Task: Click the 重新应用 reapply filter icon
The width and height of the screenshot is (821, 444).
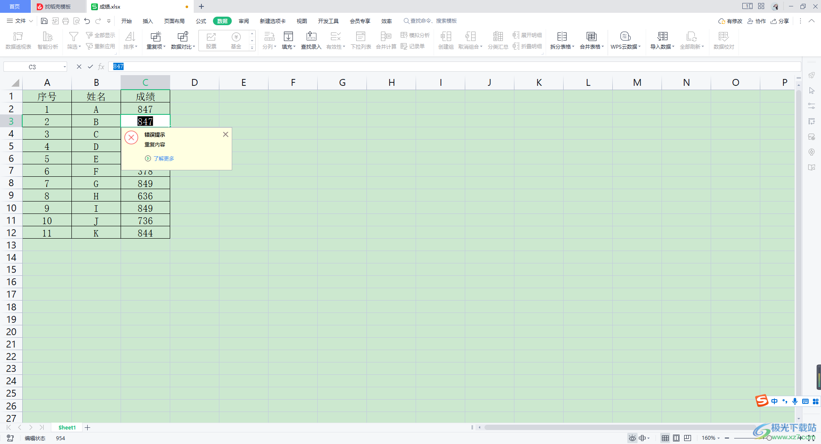Action: (100, 46)
